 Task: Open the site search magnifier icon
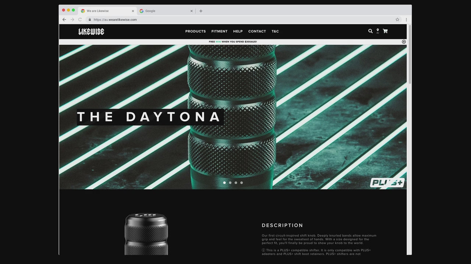(x=370, y=31)
